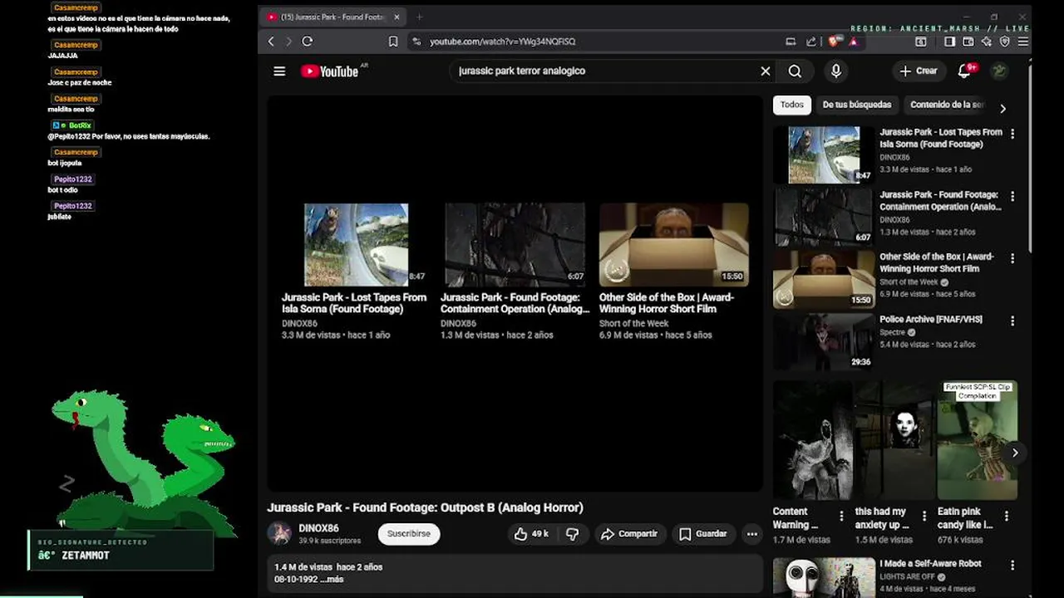The height and width of the screenshot is (598, 1064).
Task: Play end-screen Lost Tapes From Isla Sorna video
Action: [356, 245]
